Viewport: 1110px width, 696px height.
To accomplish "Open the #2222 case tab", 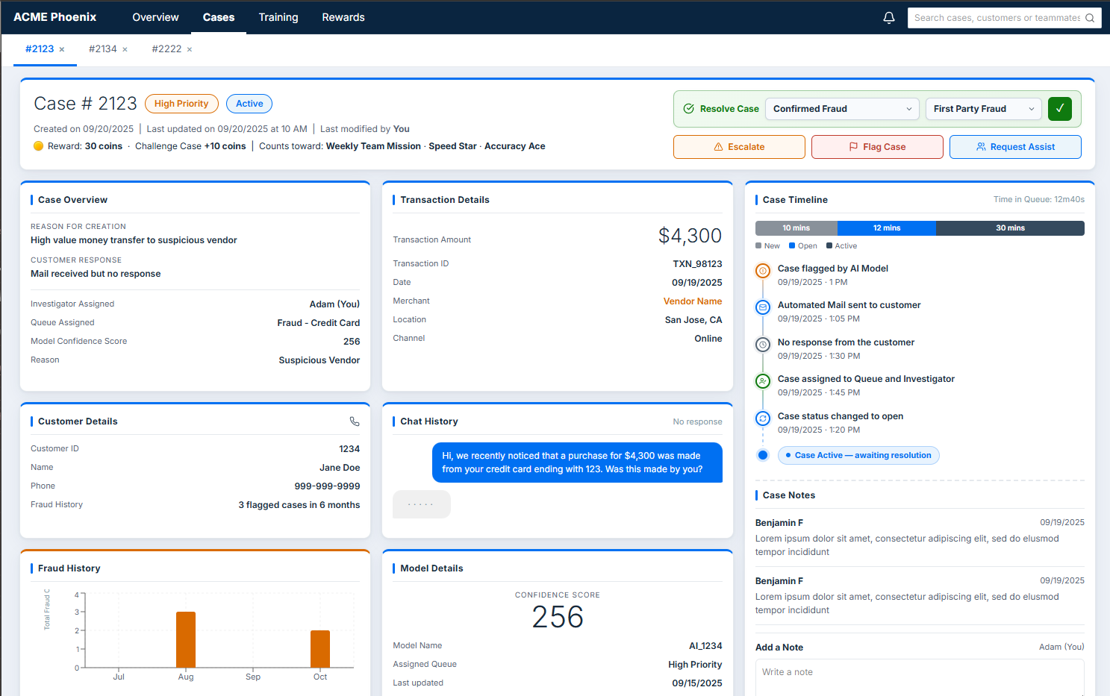I will point(166,49).
